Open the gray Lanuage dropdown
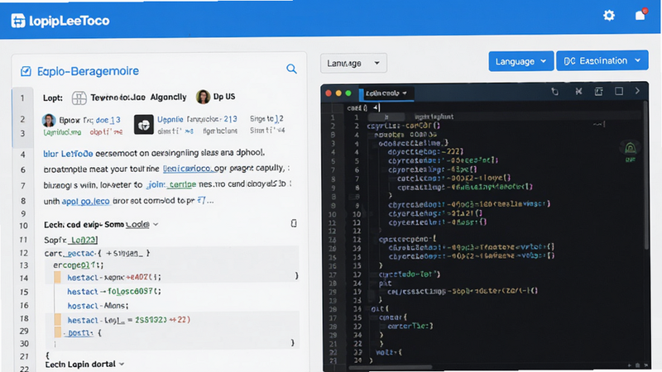Viewport: 662px width, 372px height. click(x=353, y=64)
